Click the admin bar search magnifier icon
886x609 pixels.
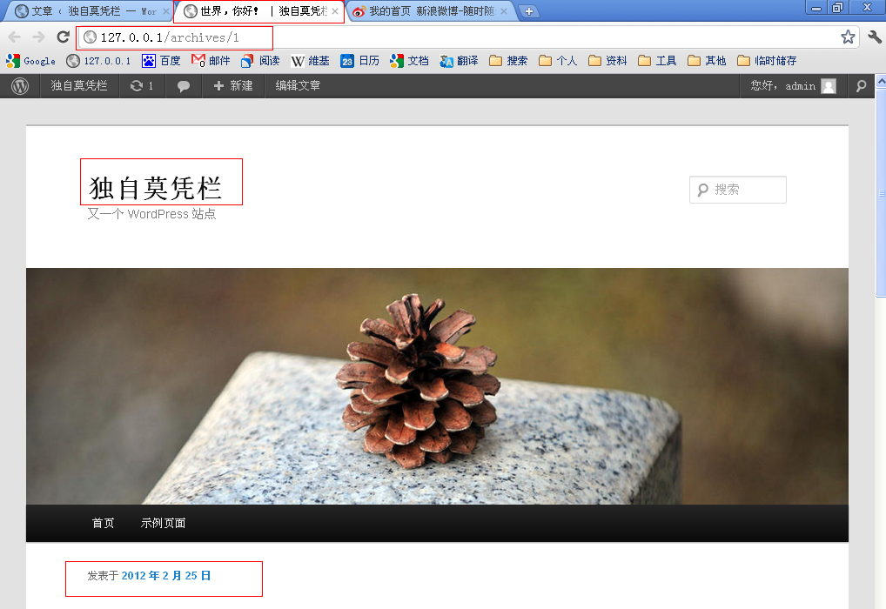[861, 86]
